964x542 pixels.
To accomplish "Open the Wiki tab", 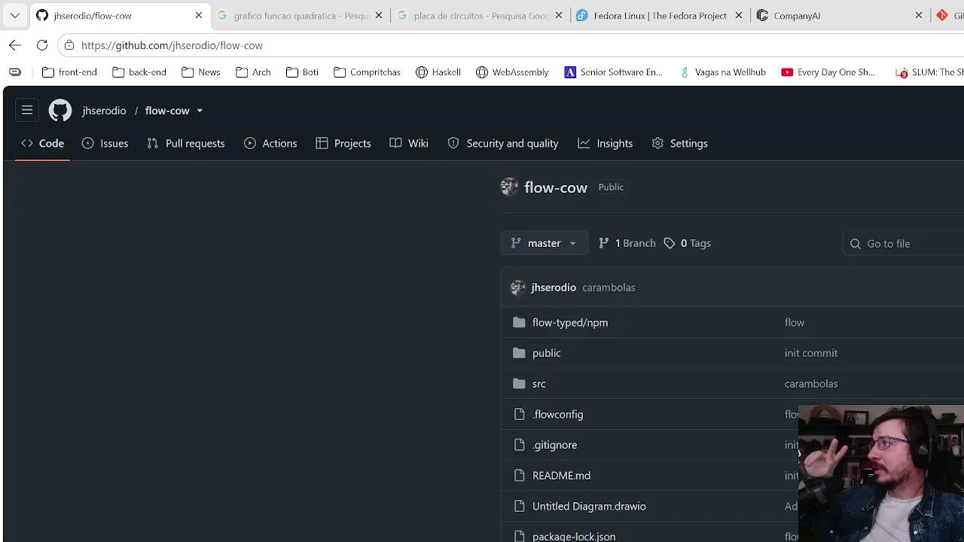I will 409,143.
